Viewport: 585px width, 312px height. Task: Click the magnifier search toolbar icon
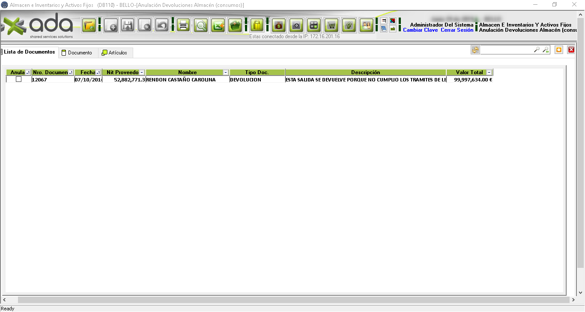coord(200,26)
